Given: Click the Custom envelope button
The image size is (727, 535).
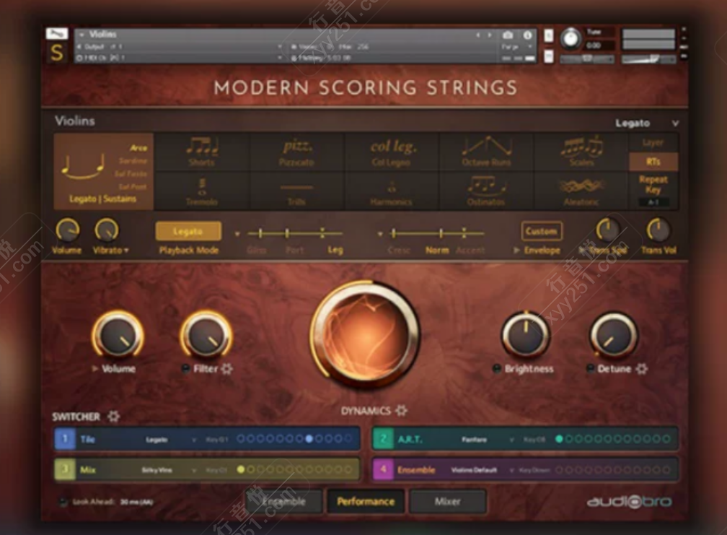Looking at the screenshot, I should [x=542, y=231].
